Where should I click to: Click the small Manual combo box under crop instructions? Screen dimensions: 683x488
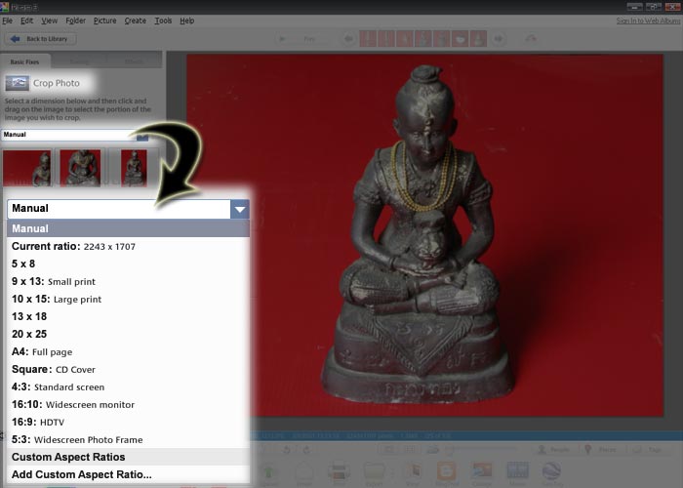tap(75, 135)
